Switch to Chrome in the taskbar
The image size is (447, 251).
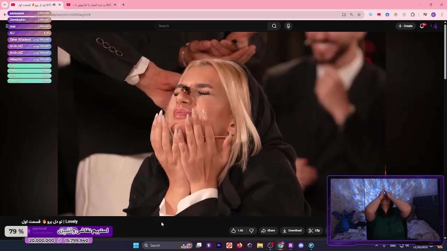point(280,245)
